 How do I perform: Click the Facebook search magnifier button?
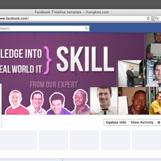[86, 28]
